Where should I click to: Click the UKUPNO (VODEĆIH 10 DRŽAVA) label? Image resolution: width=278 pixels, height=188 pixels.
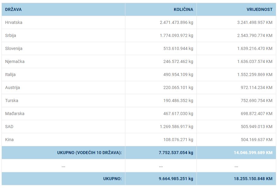(x=89, y=153)
